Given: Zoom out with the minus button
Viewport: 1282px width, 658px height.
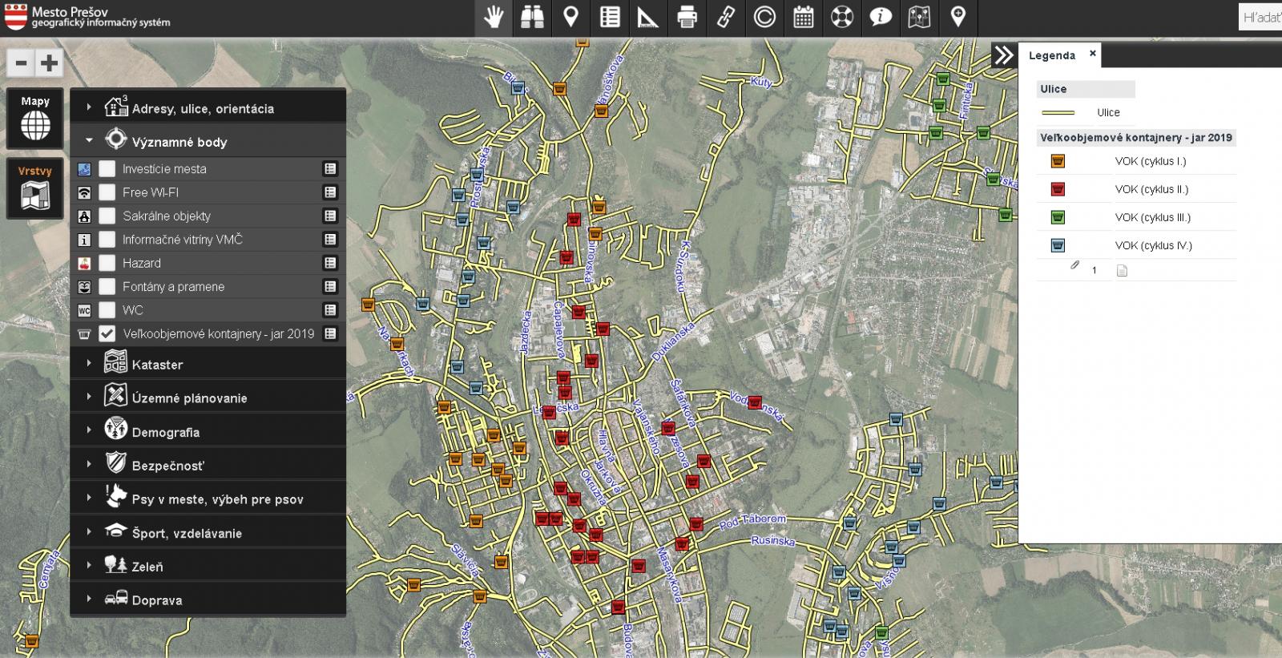Looking at the screenshot, I should (22, 63).
